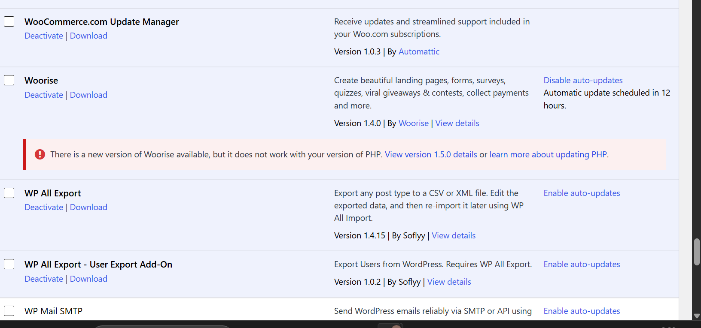Image resolution: width=701 pixels, height=328 pixels.
Task: Click the 'WP Mail SMTP' plugin name
Action: [54, 311]
